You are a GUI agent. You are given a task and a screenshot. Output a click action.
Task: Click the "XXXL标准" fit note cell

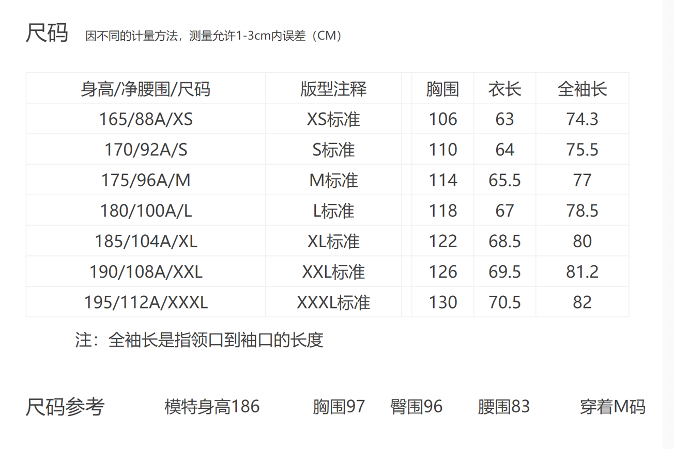pos(333,302)
